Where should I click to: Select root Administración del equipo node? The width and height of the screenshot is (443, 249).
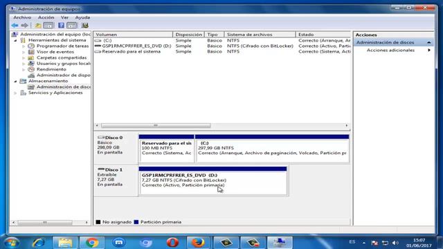click(55, 35)
